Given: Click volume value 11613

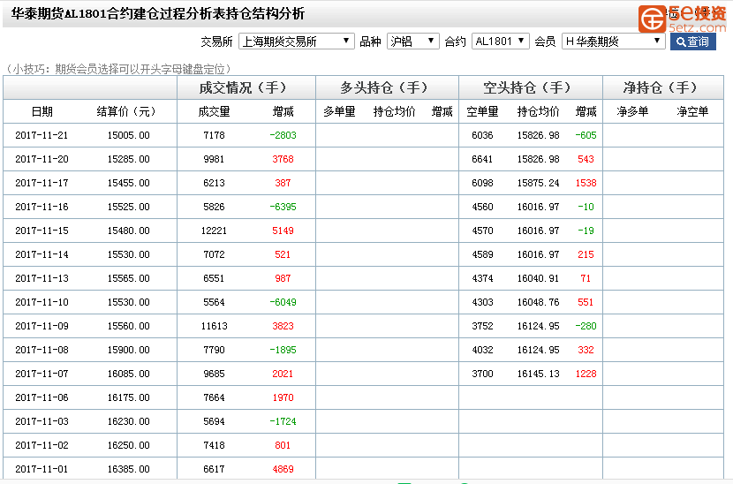Looking at the screenshot, I should tap(214, 326).
